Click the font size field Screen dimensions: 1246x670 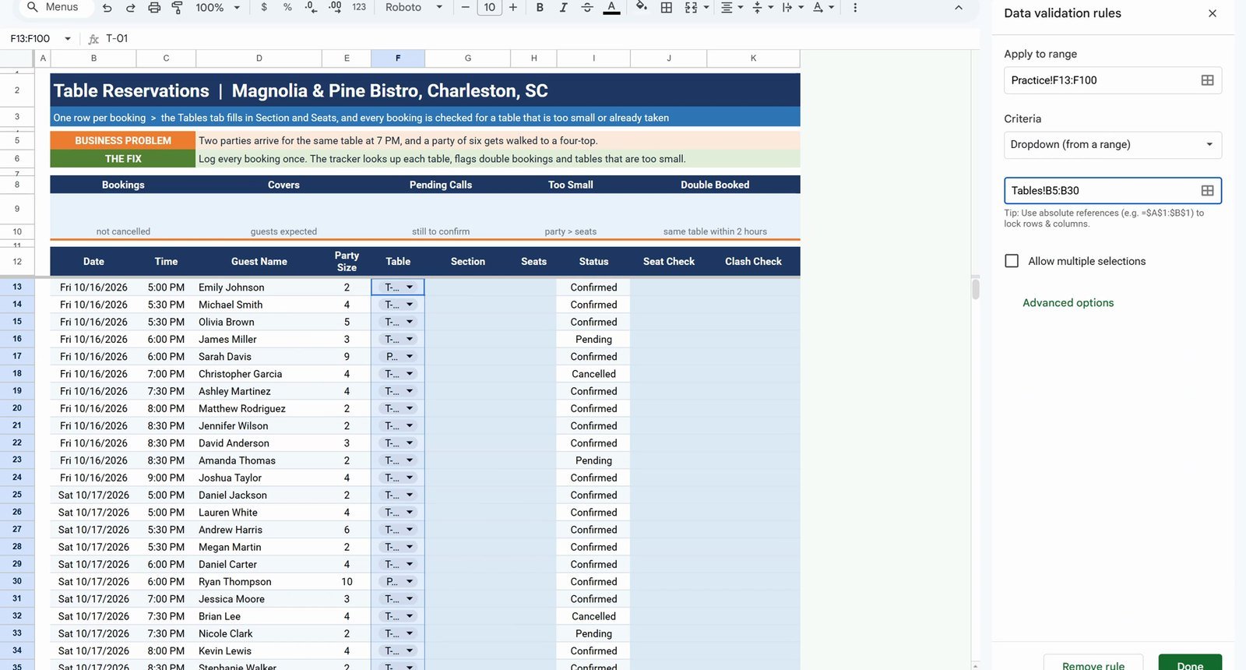[489, 8]
